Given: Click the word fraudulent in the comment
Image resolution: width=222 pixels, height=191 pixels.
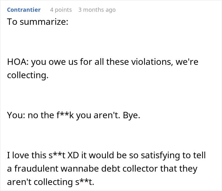Looking at the screenshot, I should pyautogui.click(x=36, y=168).
